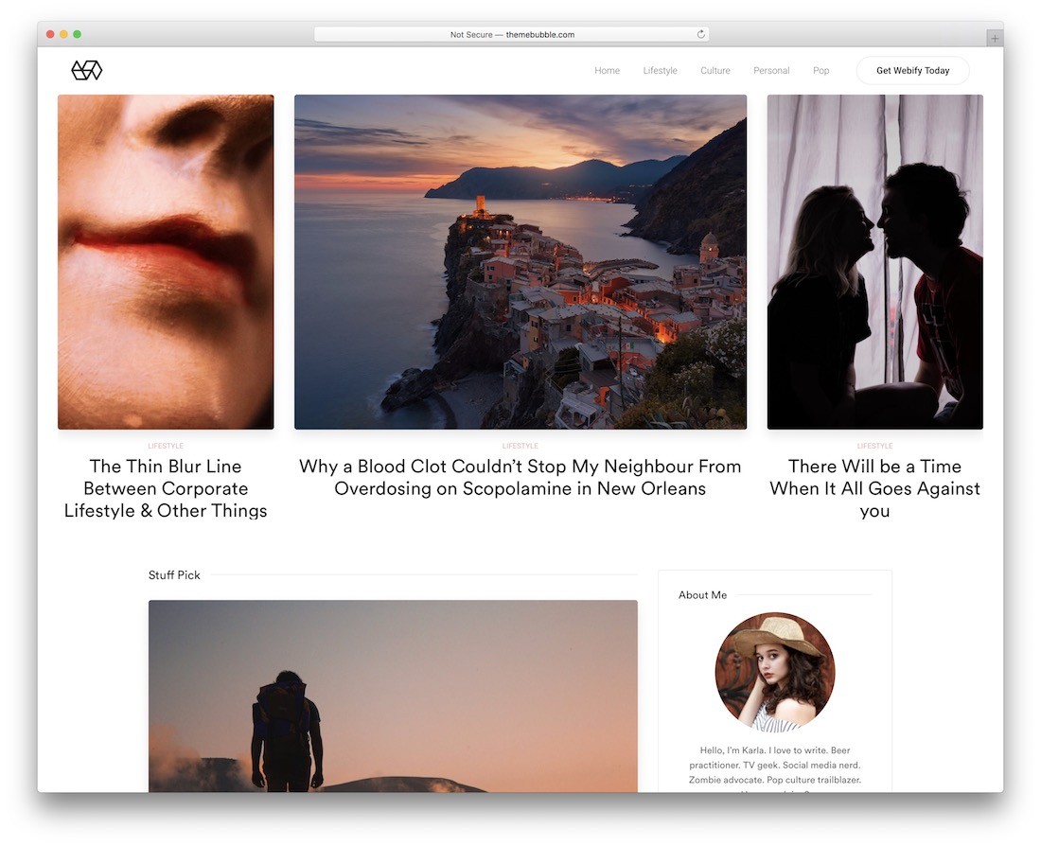Open a new browser tab with the plus button
1041x846 pixels.
tap(994, 39)
